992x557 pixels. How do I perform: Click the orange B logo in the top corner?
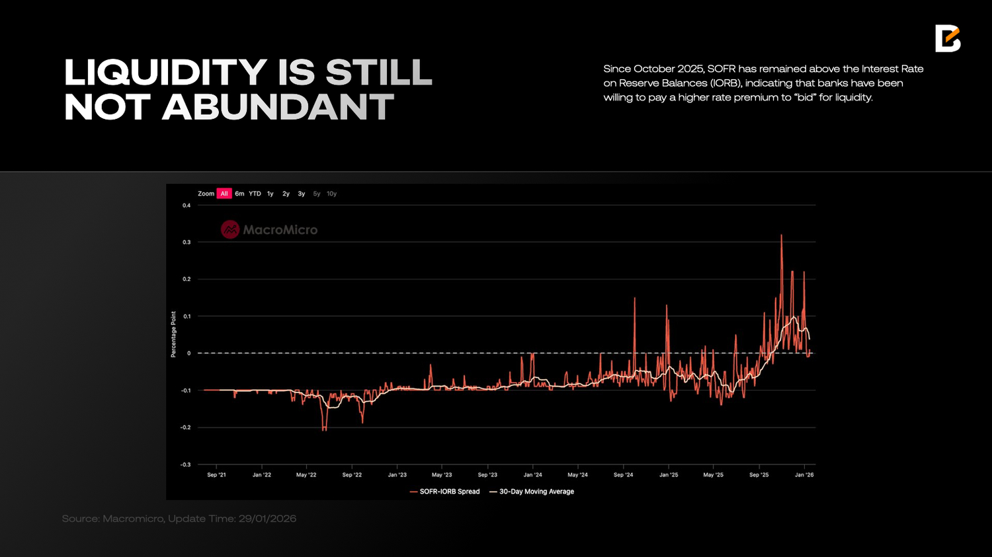click(x=947, y=39)
